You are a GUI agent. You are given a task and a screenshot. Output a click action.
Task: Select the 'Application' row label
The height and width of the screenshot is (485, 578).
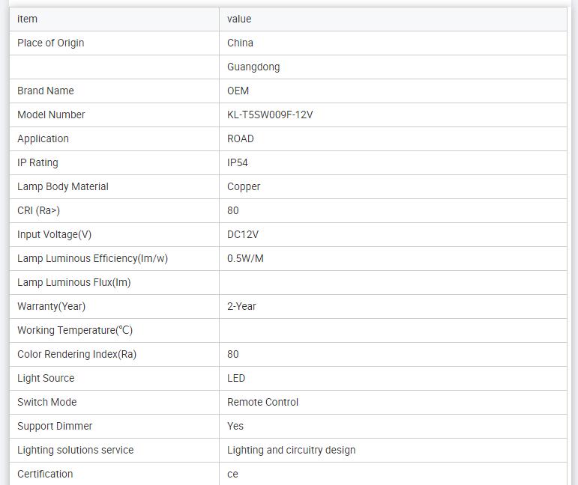[x=43, y=138]
